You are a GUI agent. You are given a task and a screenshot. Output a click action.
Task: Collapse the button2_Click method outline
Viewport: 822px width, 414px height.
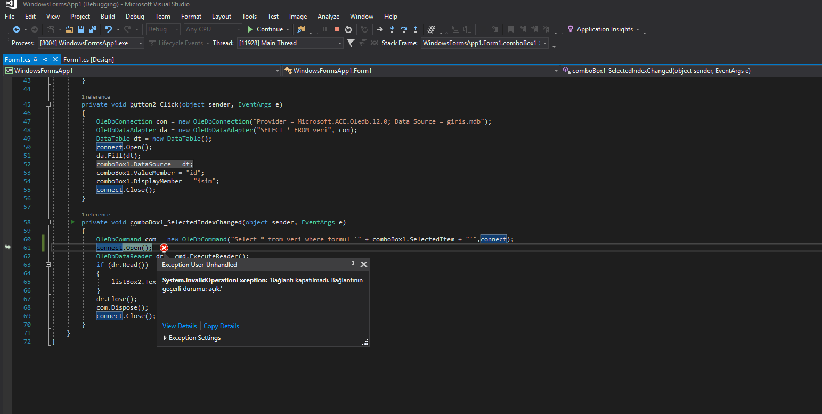click(48, 104)
